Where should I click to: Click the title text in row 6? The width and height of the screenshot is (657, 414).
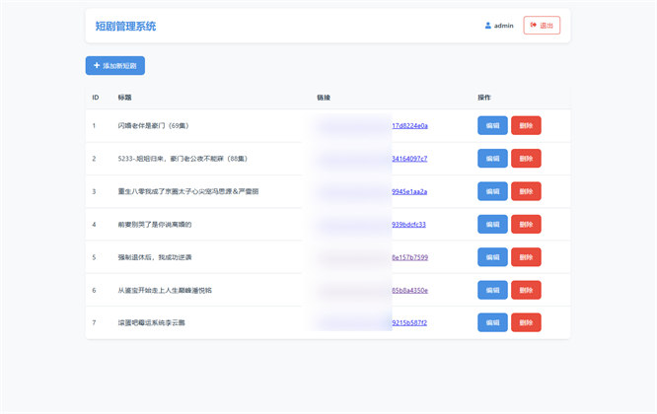click(165, 291)
